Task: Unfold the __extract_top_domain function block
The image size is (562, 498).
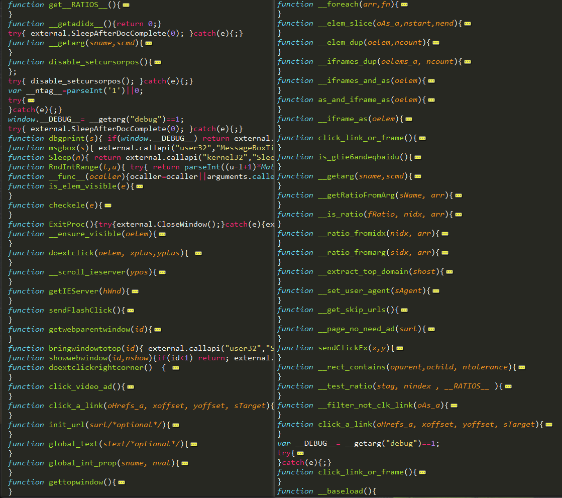Action: click(x=449, y=272)
